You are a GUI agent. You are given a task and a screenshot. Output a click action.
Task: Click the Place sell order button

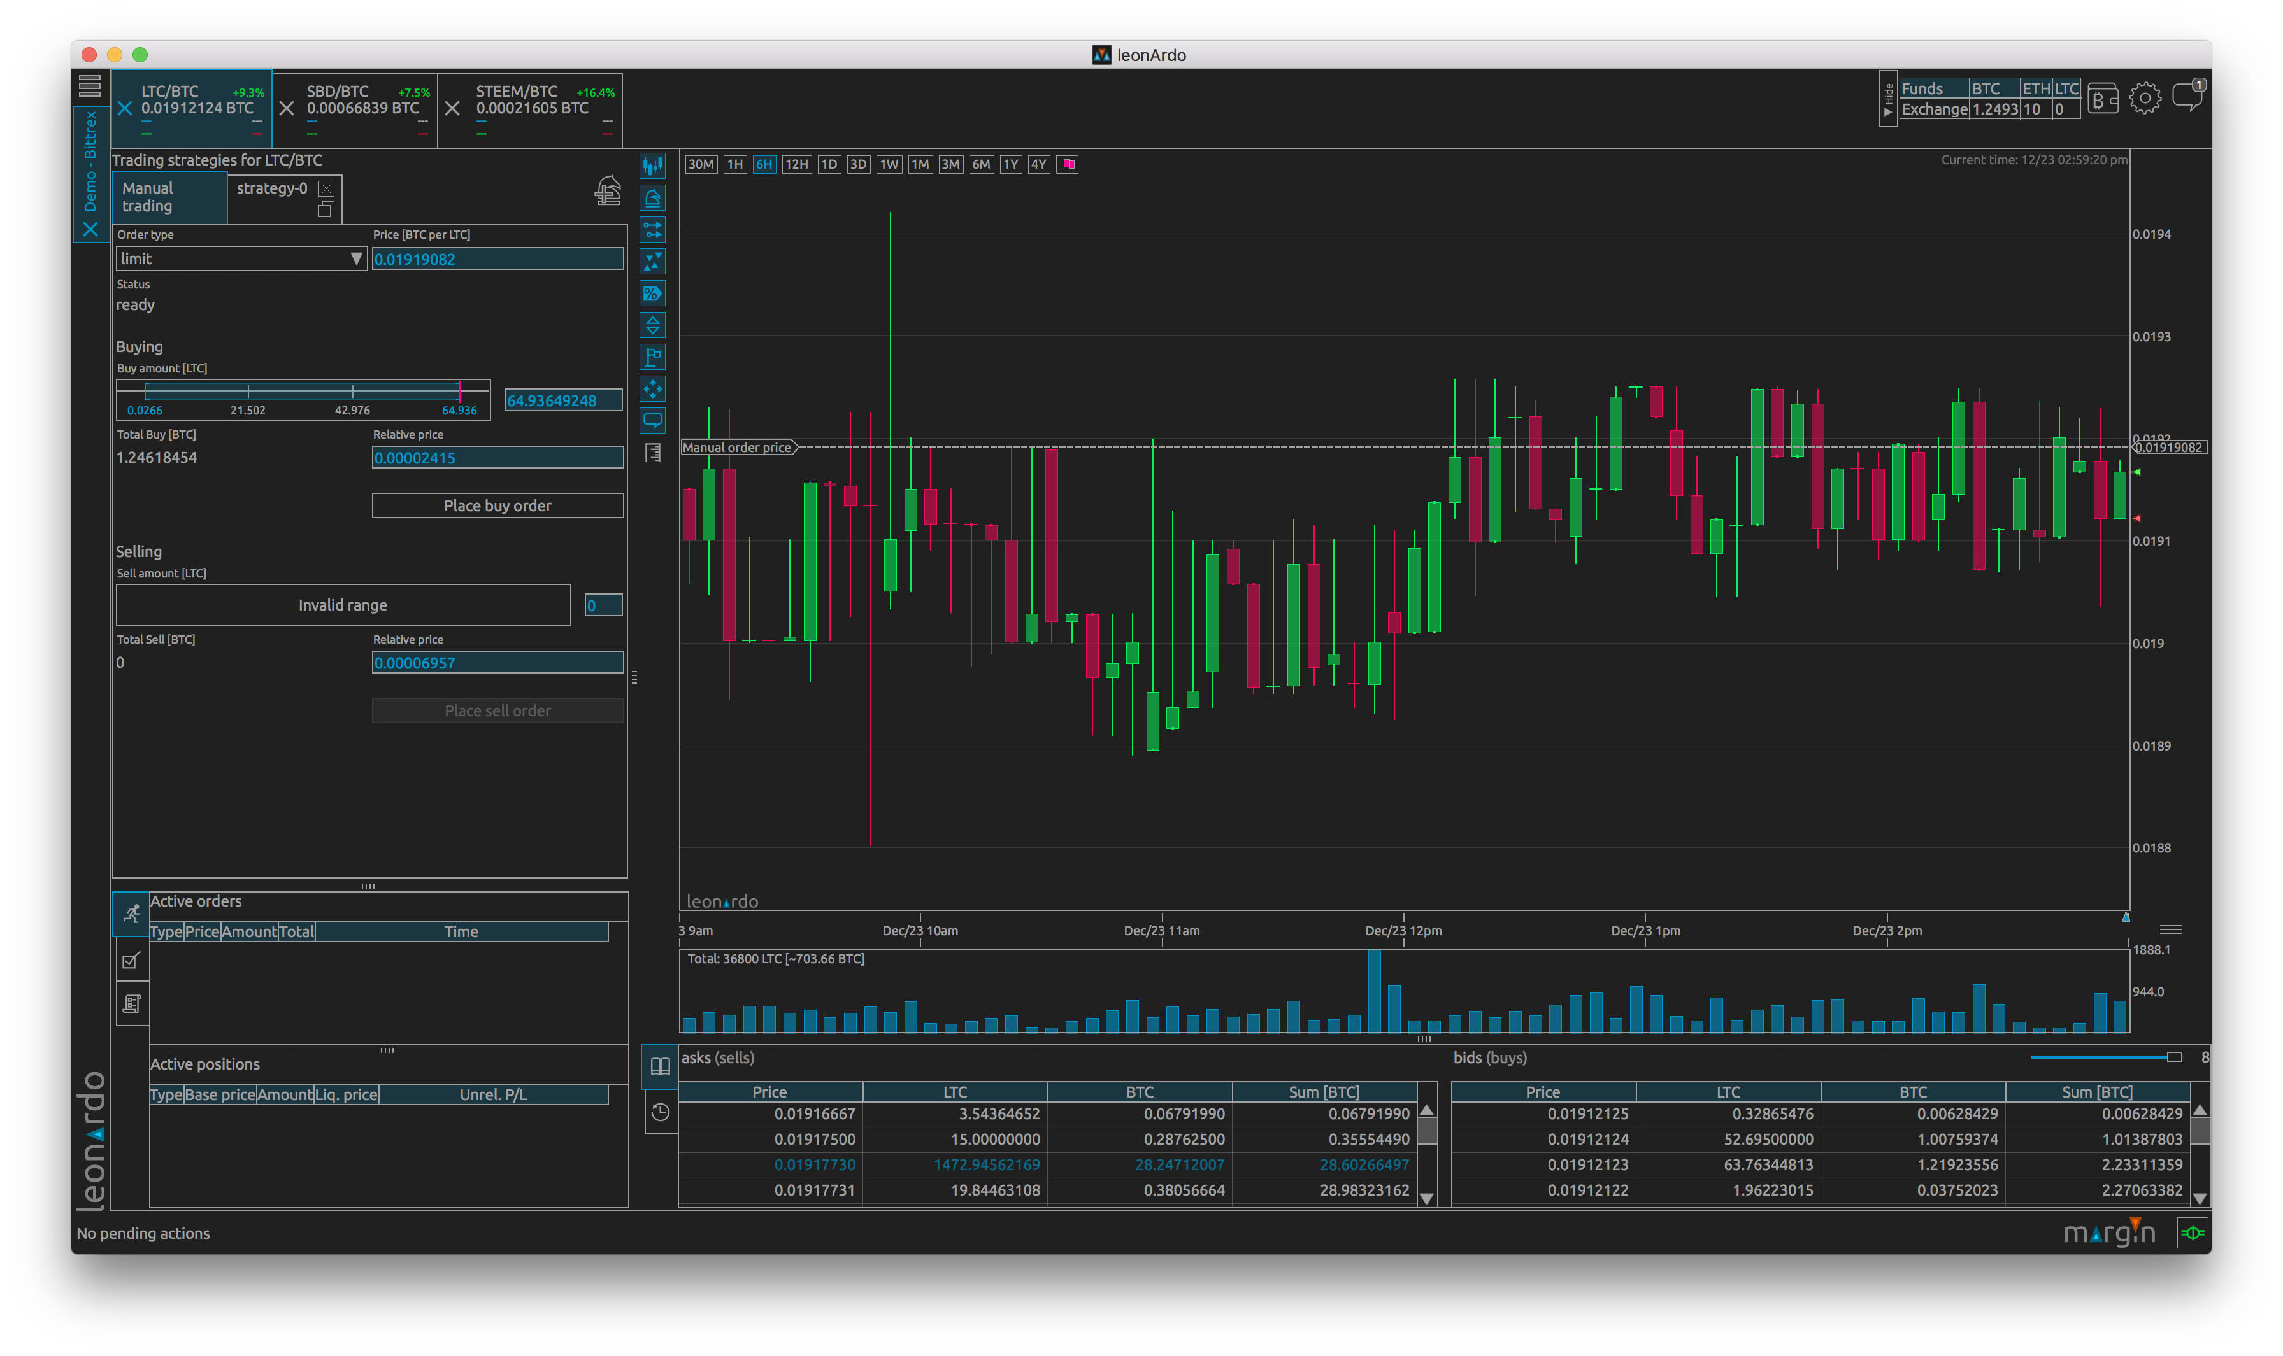tap(497, 711)
